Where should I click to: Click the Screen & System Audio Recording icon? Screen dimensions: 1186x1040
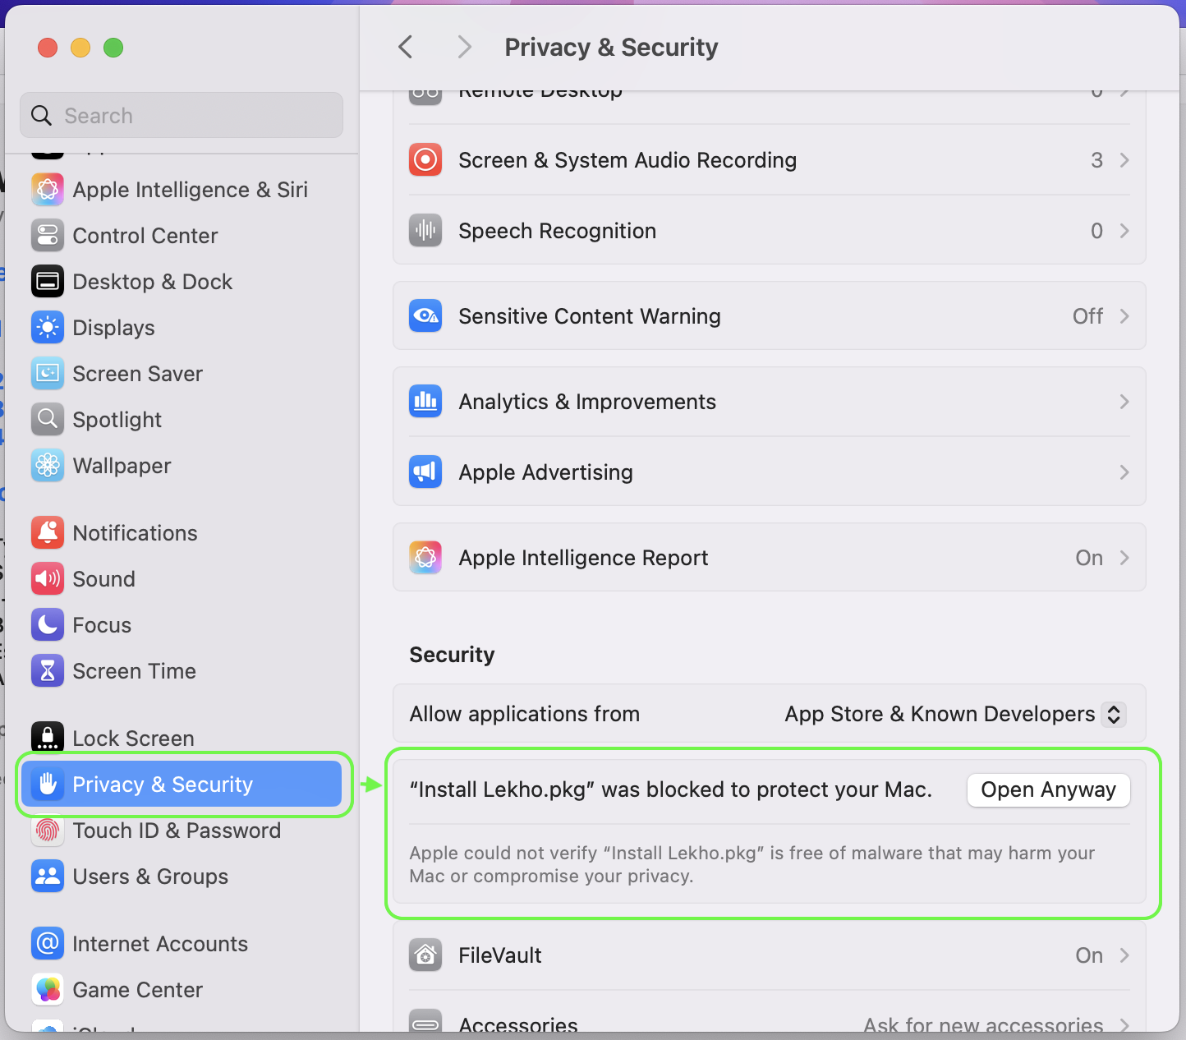425,160
